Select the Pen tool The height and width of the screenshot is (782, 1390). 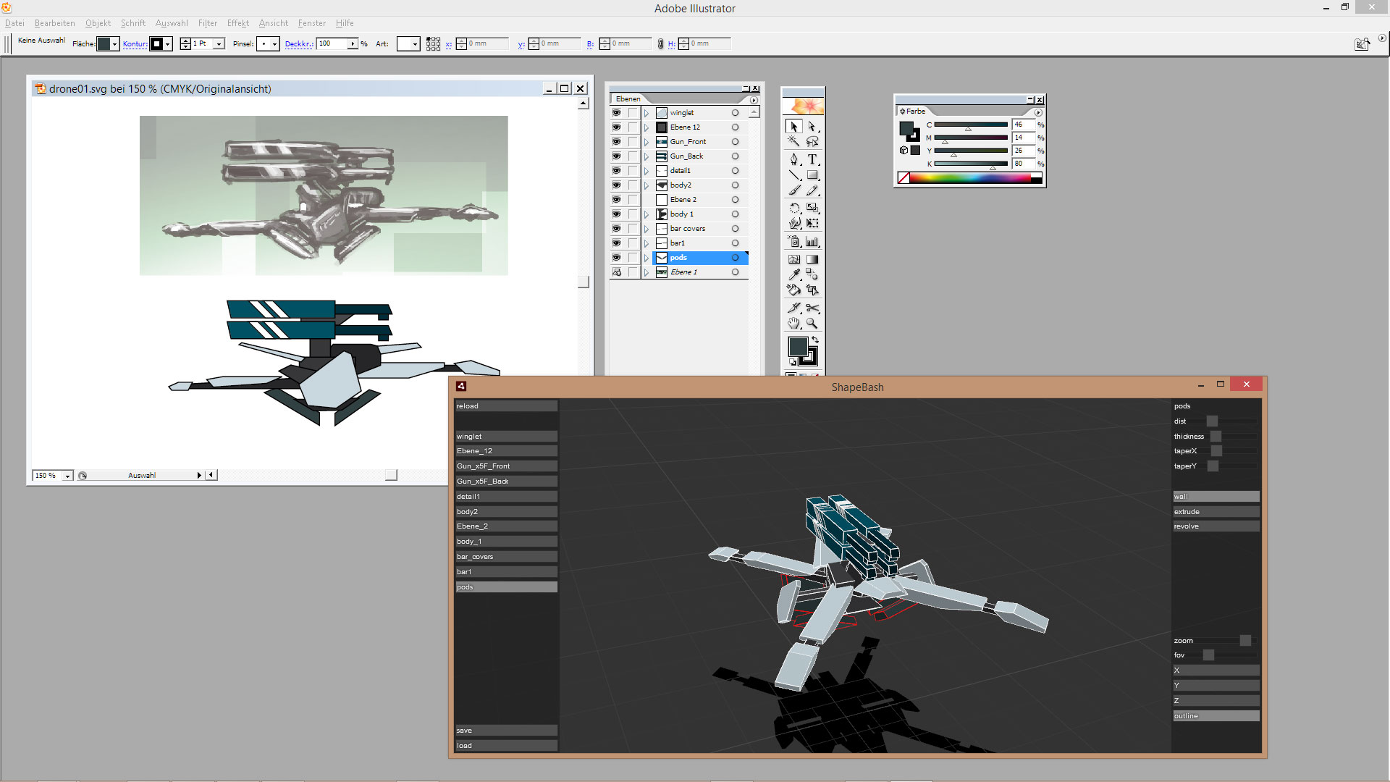[794, 159]
